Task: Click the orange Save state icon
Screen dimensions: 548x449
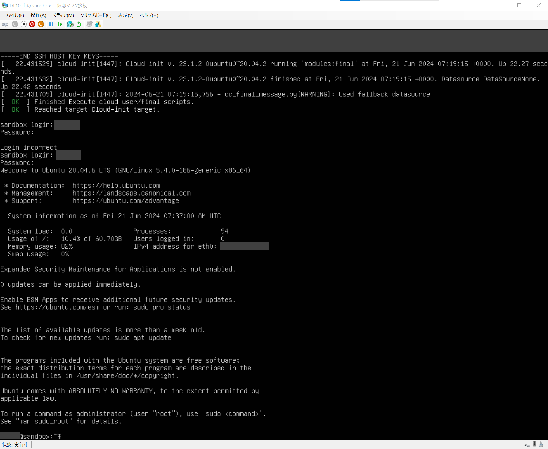Action: 41,24
